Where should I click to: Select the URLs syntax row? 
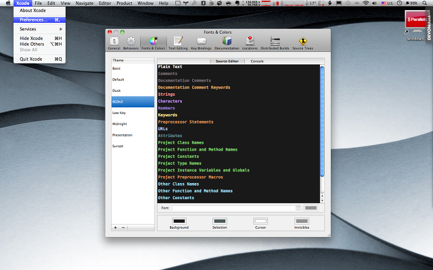[239, 129]
